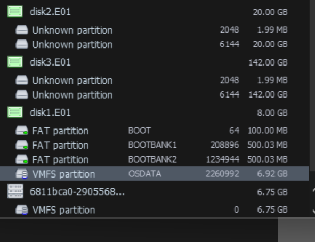The height and width of the screenshot is (242, 315).
Task: Click the disk3.E01 image icon
Action: point(15,62)
